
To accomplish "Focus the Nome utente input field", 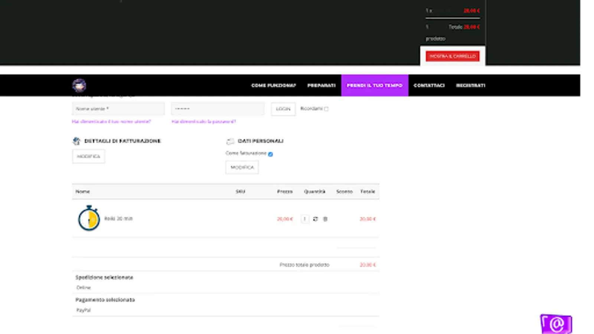I will (118, 109).
